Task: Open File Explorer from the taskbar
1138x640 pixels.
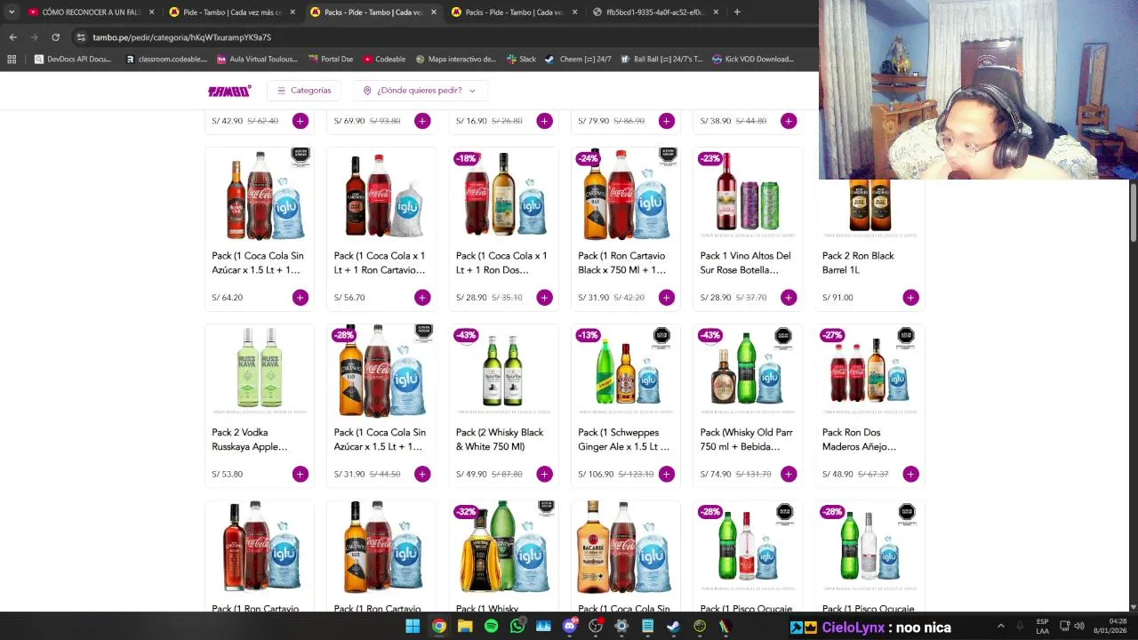Action: [x=465, y=627]
